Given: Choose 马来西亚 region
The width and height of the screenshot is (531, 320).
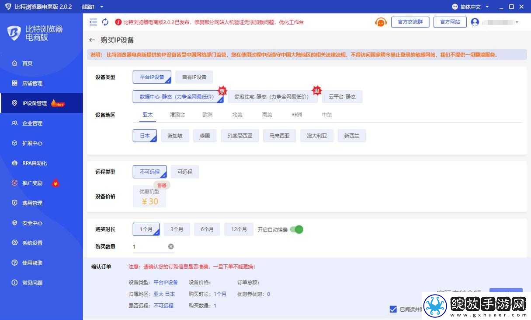Looking at the screenshot, I should pyautogui.click(x=279, y=136).
